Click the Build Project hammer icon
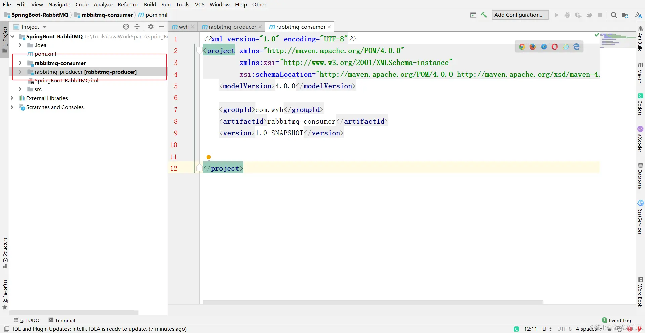 484,15
